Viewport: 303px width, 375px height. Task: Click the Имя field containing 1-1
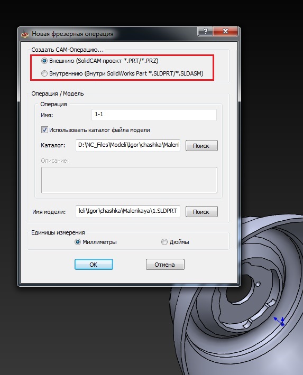pos(154,115)
